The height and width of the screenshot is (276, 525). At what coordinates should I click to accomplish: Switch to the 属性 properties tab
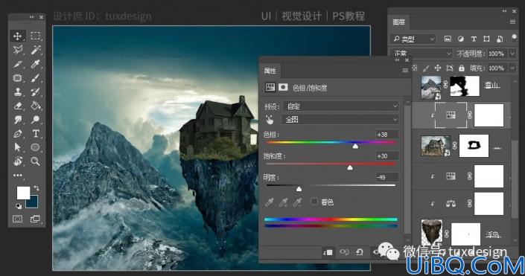click(270, 71)
